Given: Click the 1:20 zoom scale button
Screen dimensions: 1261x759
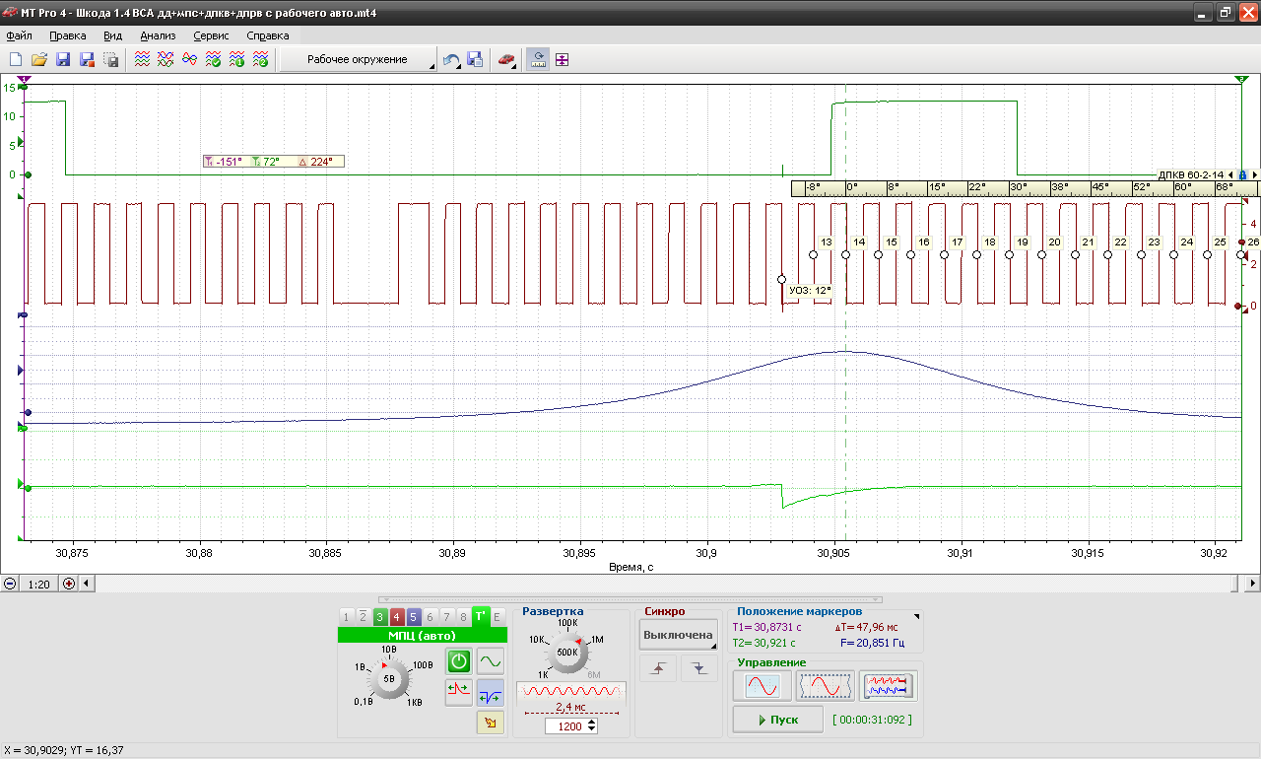Looking at the screenshot, I should tap(38, 584).
